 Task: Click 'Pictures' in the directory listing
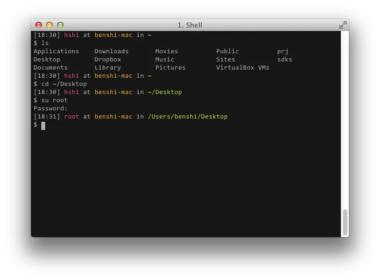(170, 67)
